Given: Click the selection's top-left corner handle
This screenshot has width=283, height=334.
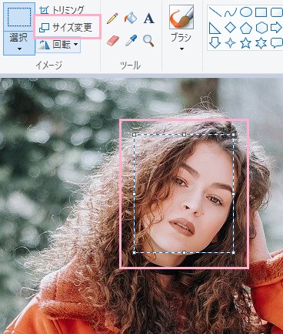Looking at the screenshot, I should [135, 134].
